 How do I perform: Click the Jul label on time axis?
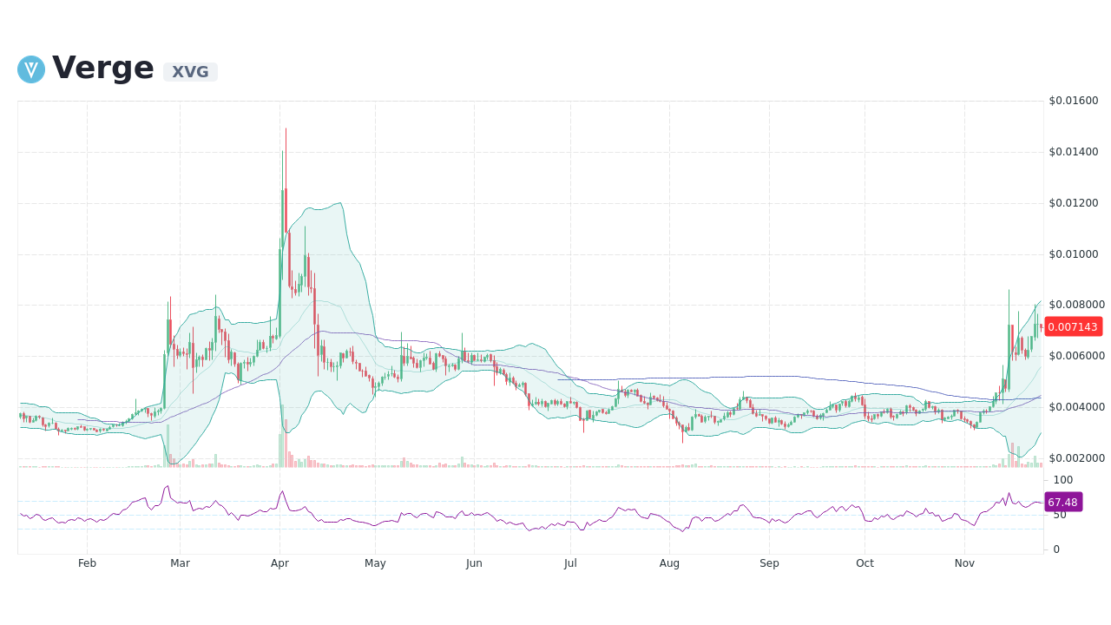click(x=570, y=563)
